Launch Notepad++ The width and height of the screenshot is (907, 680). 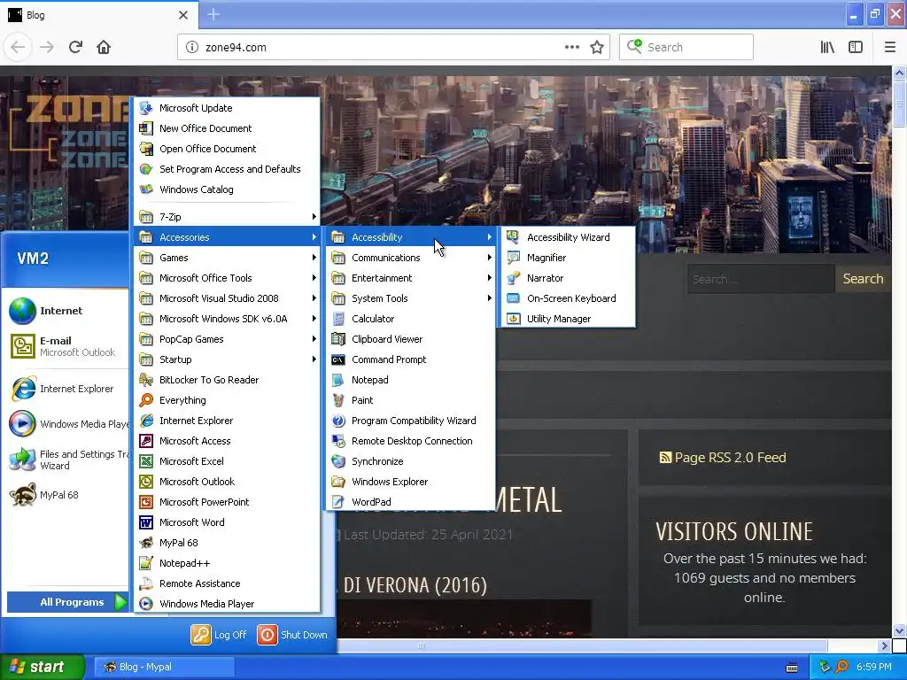227,563
